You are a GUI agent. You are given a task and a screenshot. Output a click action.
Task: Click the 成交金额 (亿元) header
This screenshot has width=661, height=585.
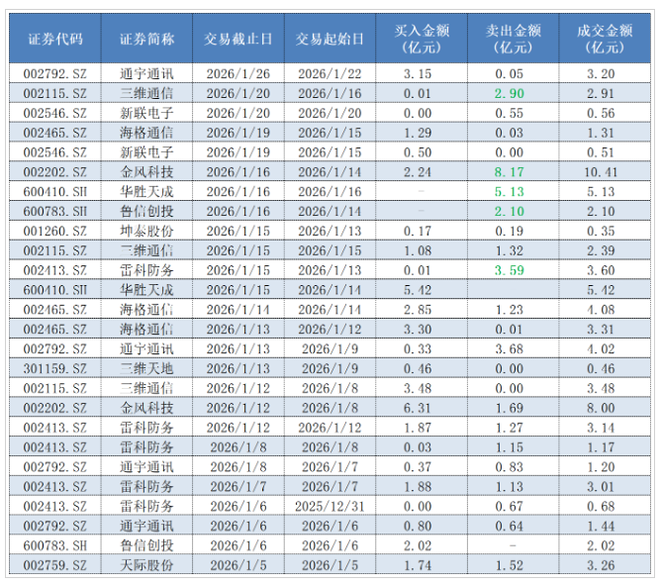[602, 39]
